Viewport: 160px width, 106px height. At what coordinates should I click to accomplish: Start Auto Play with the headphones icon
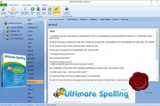pyautogui.click(x=44, y=9)
